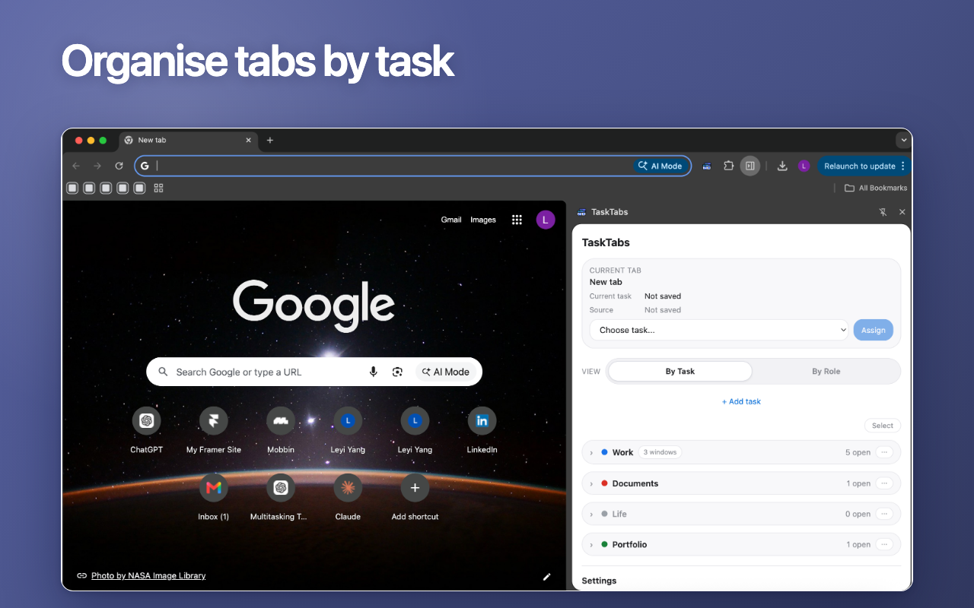Open a new browser tab with plus
Image resolution: width=974 pixels, height=608 pixels.
(269, 140)
